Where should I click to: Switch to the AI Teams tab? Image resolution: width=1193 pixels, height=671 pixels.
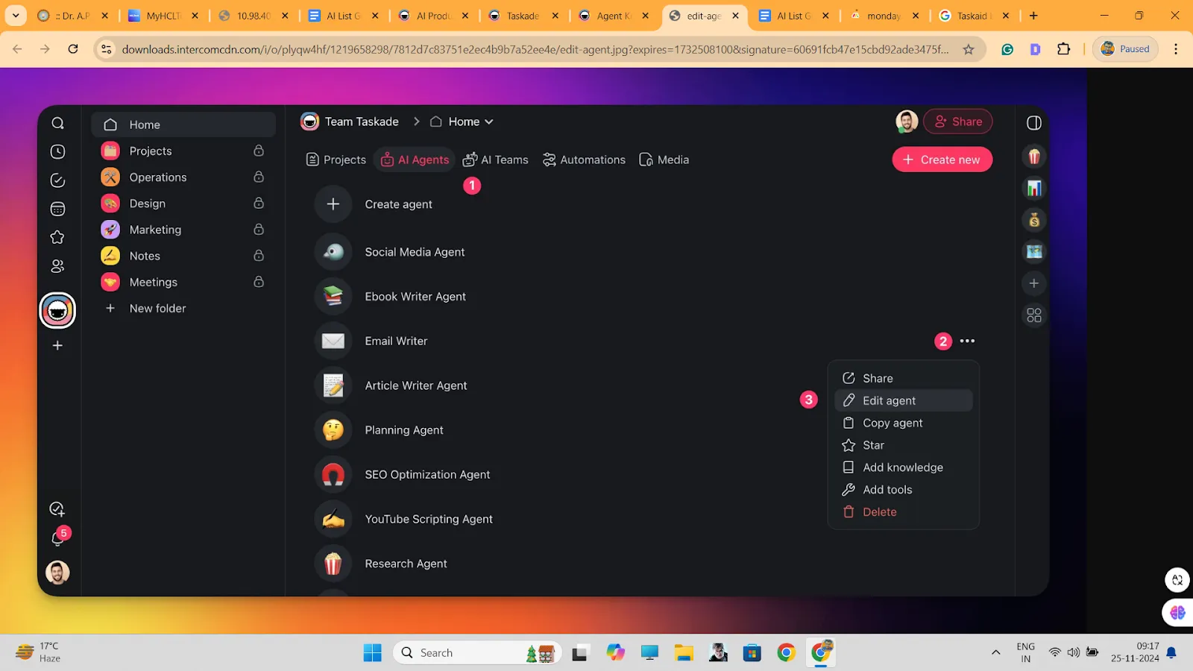(496, 160)
